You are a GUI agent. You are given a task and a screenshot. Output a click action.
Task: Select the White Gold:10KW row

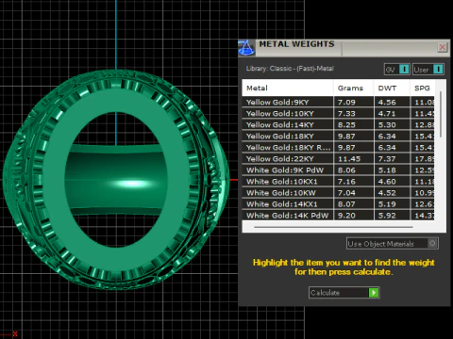(338, 192)
